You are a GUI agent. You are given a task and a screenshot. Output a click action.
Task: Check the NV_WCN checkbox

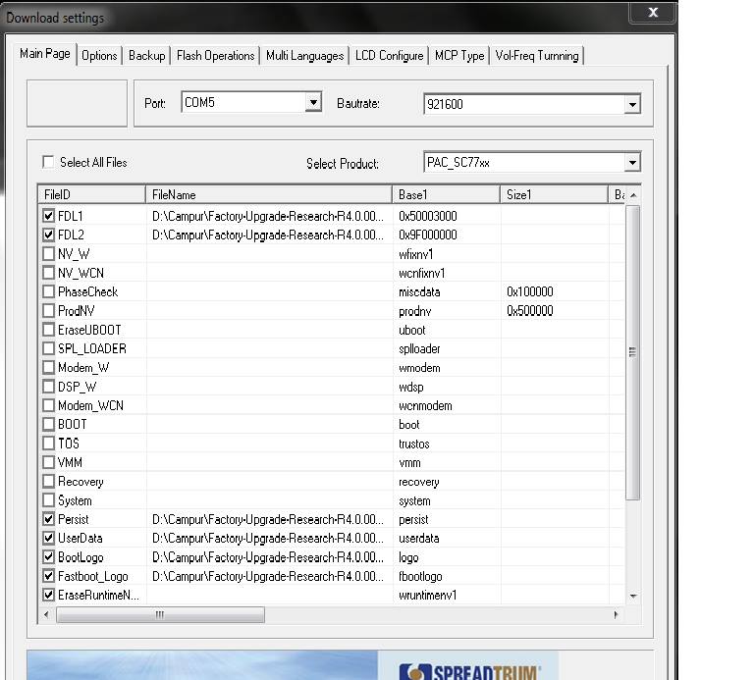pyautogui.click(x=48, y=273)
